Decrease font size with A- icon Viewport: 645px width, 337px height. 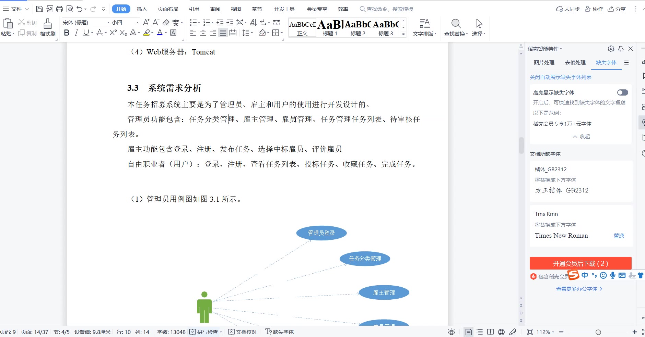point(156,22)
